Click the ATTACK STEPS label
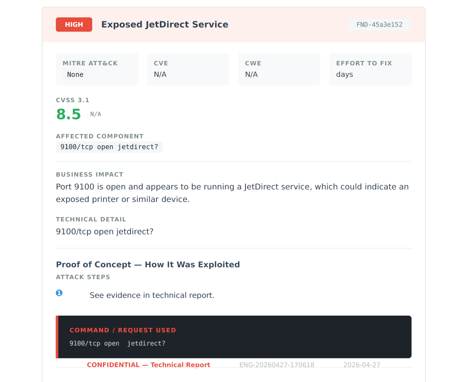 pos(83,277)
